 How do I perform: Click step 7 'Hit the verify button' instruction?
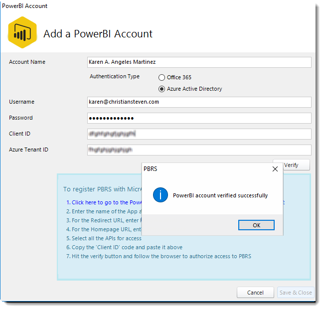click(x=159, y=256)
